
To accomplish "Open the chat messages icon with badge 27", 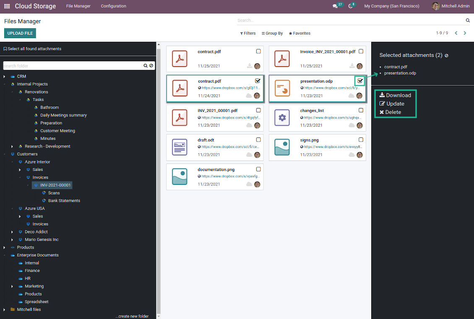I will click(335, 6).
